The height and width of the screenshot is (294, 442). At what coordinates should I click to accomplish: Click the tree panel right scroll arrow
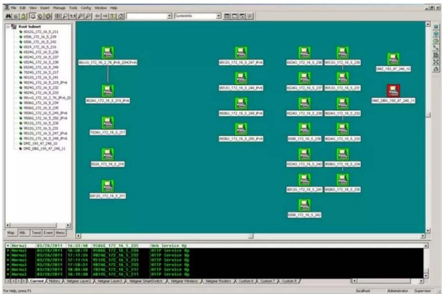point(68,225)
